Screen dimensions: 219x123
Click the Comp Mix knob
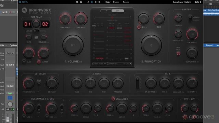(x=81, y=19)
